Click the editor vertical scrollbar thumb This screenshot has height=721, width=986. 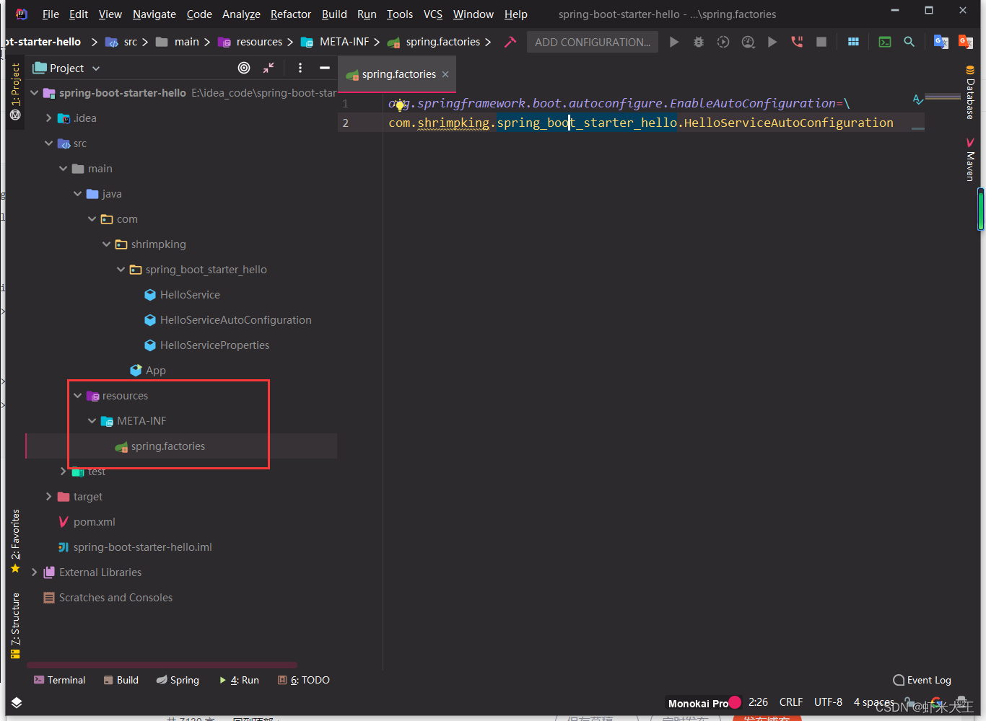(x=981, y=209)
